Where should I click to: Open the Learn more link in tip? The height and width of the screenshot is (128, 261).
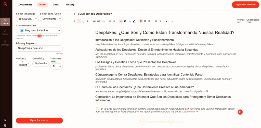point(190,112)
